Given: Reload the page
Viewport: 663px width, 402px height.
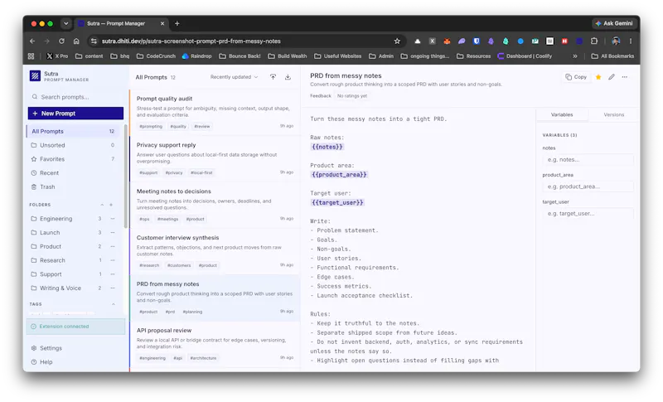Looking at the screenshot, I should (61, 41).
